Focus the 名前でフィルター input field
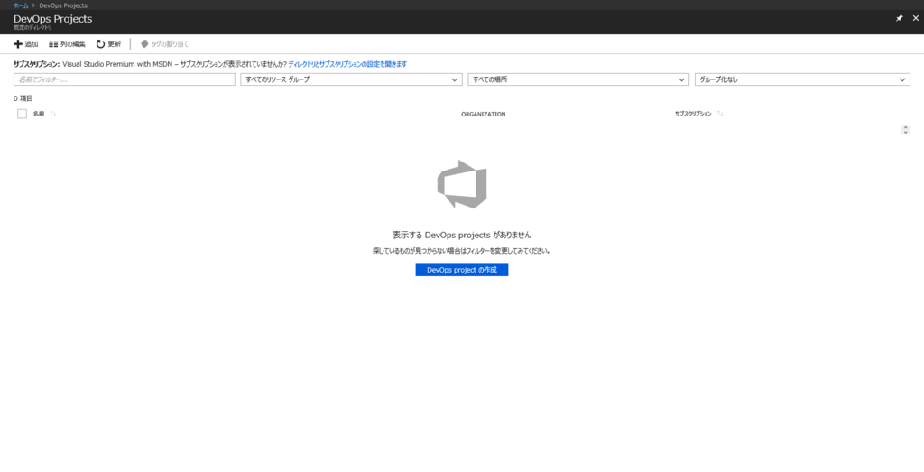The width and height of the screenshot is (924, 472). (125, 79)
